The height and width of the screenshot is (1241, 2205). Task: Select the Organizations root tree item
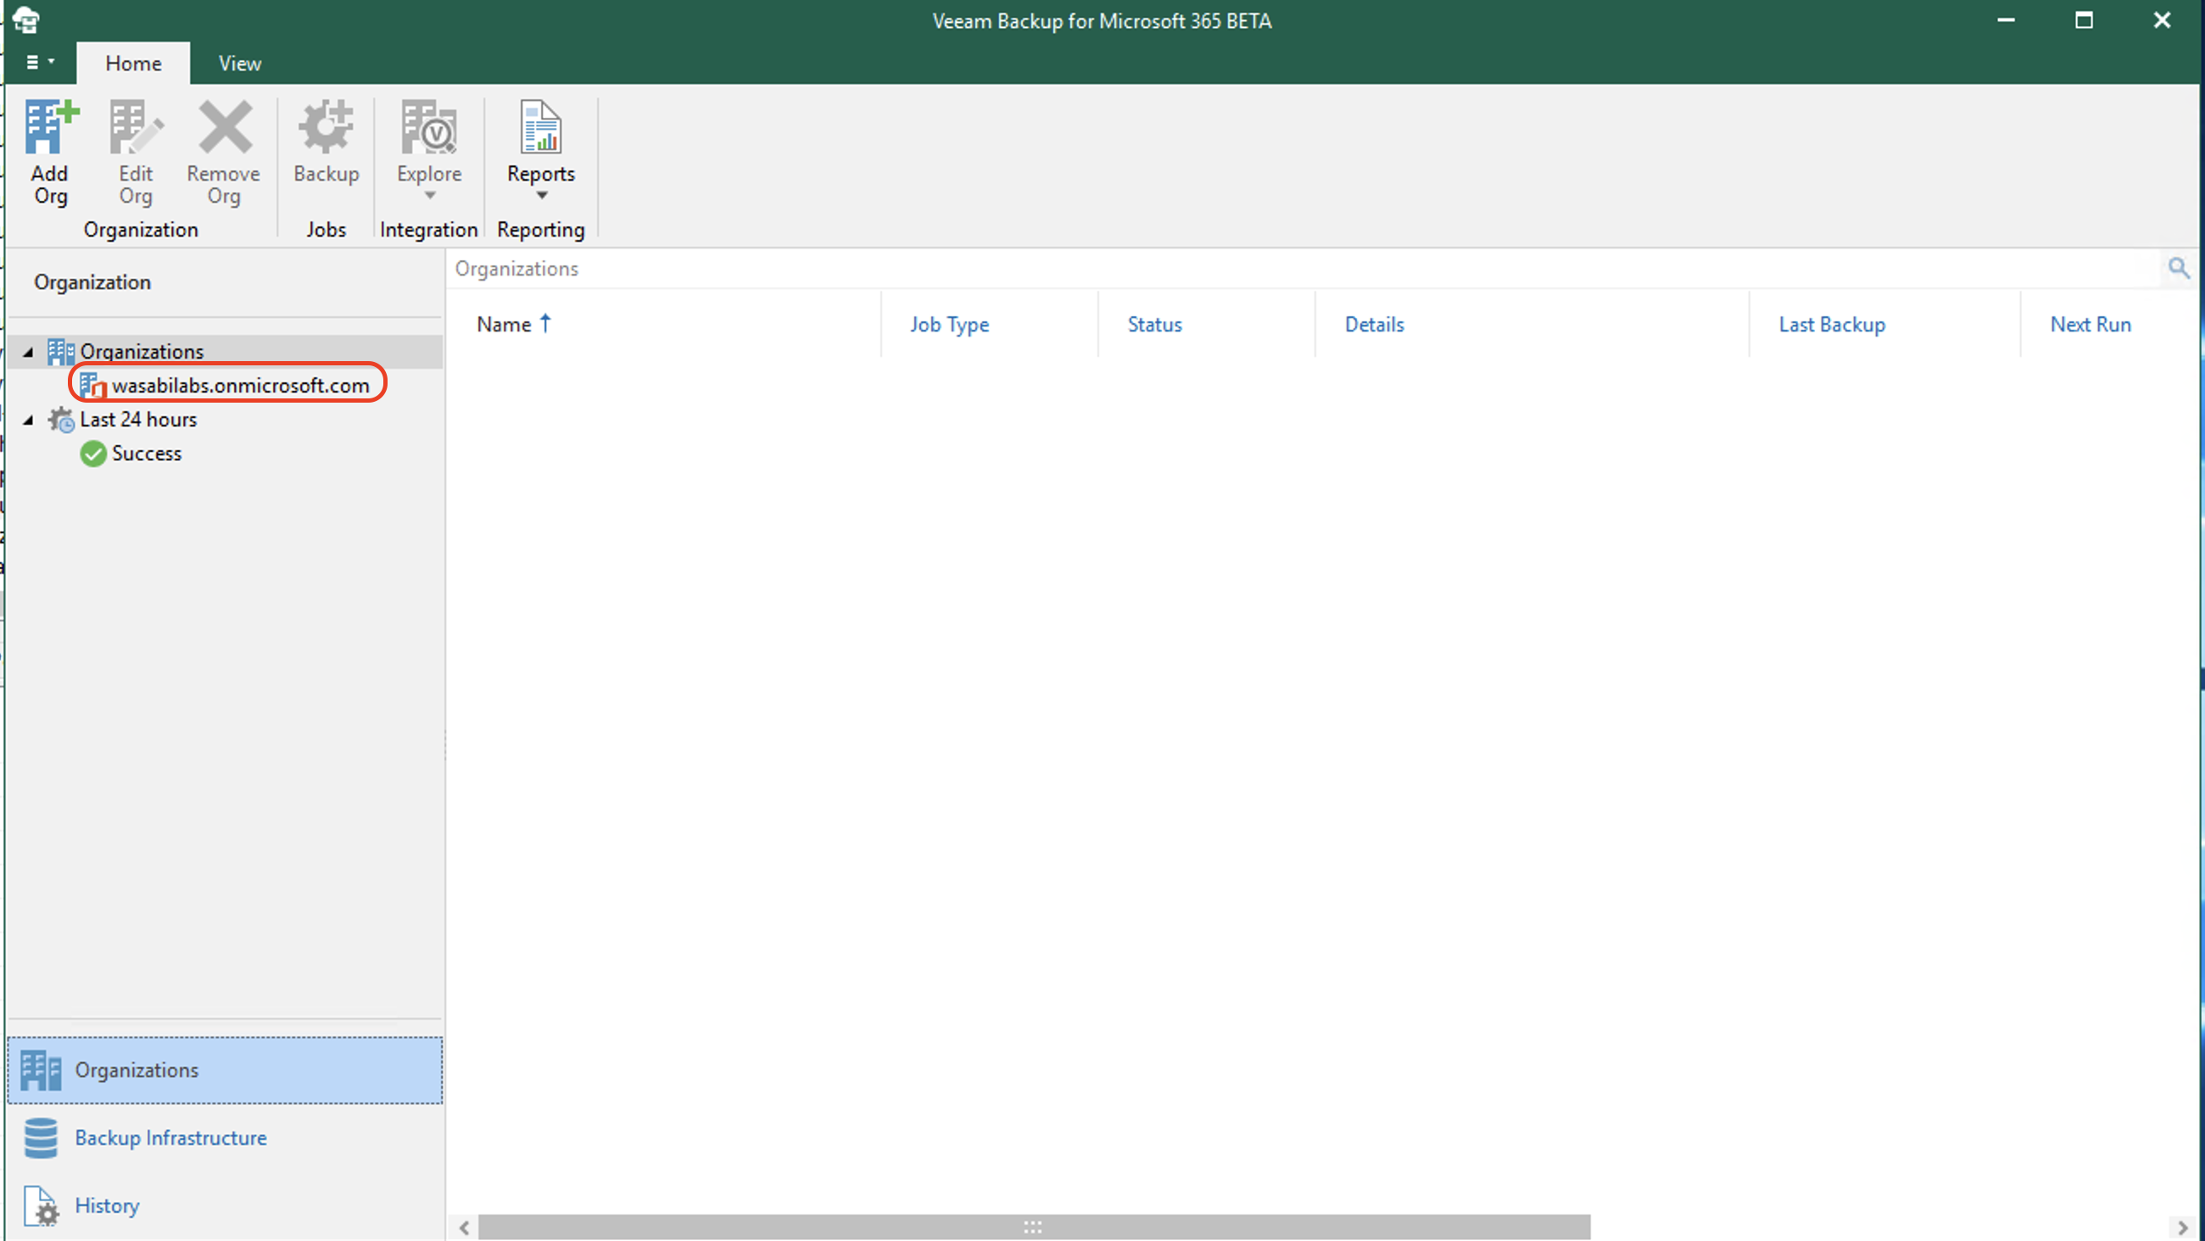click(x=142, y=352)
